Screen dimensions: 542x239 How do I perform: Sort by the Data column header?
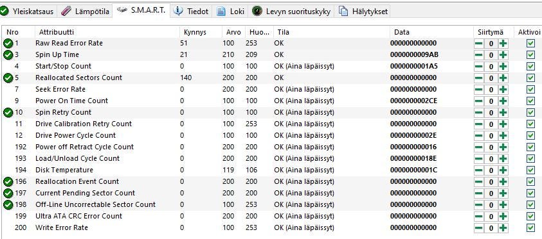click(431, 32)
